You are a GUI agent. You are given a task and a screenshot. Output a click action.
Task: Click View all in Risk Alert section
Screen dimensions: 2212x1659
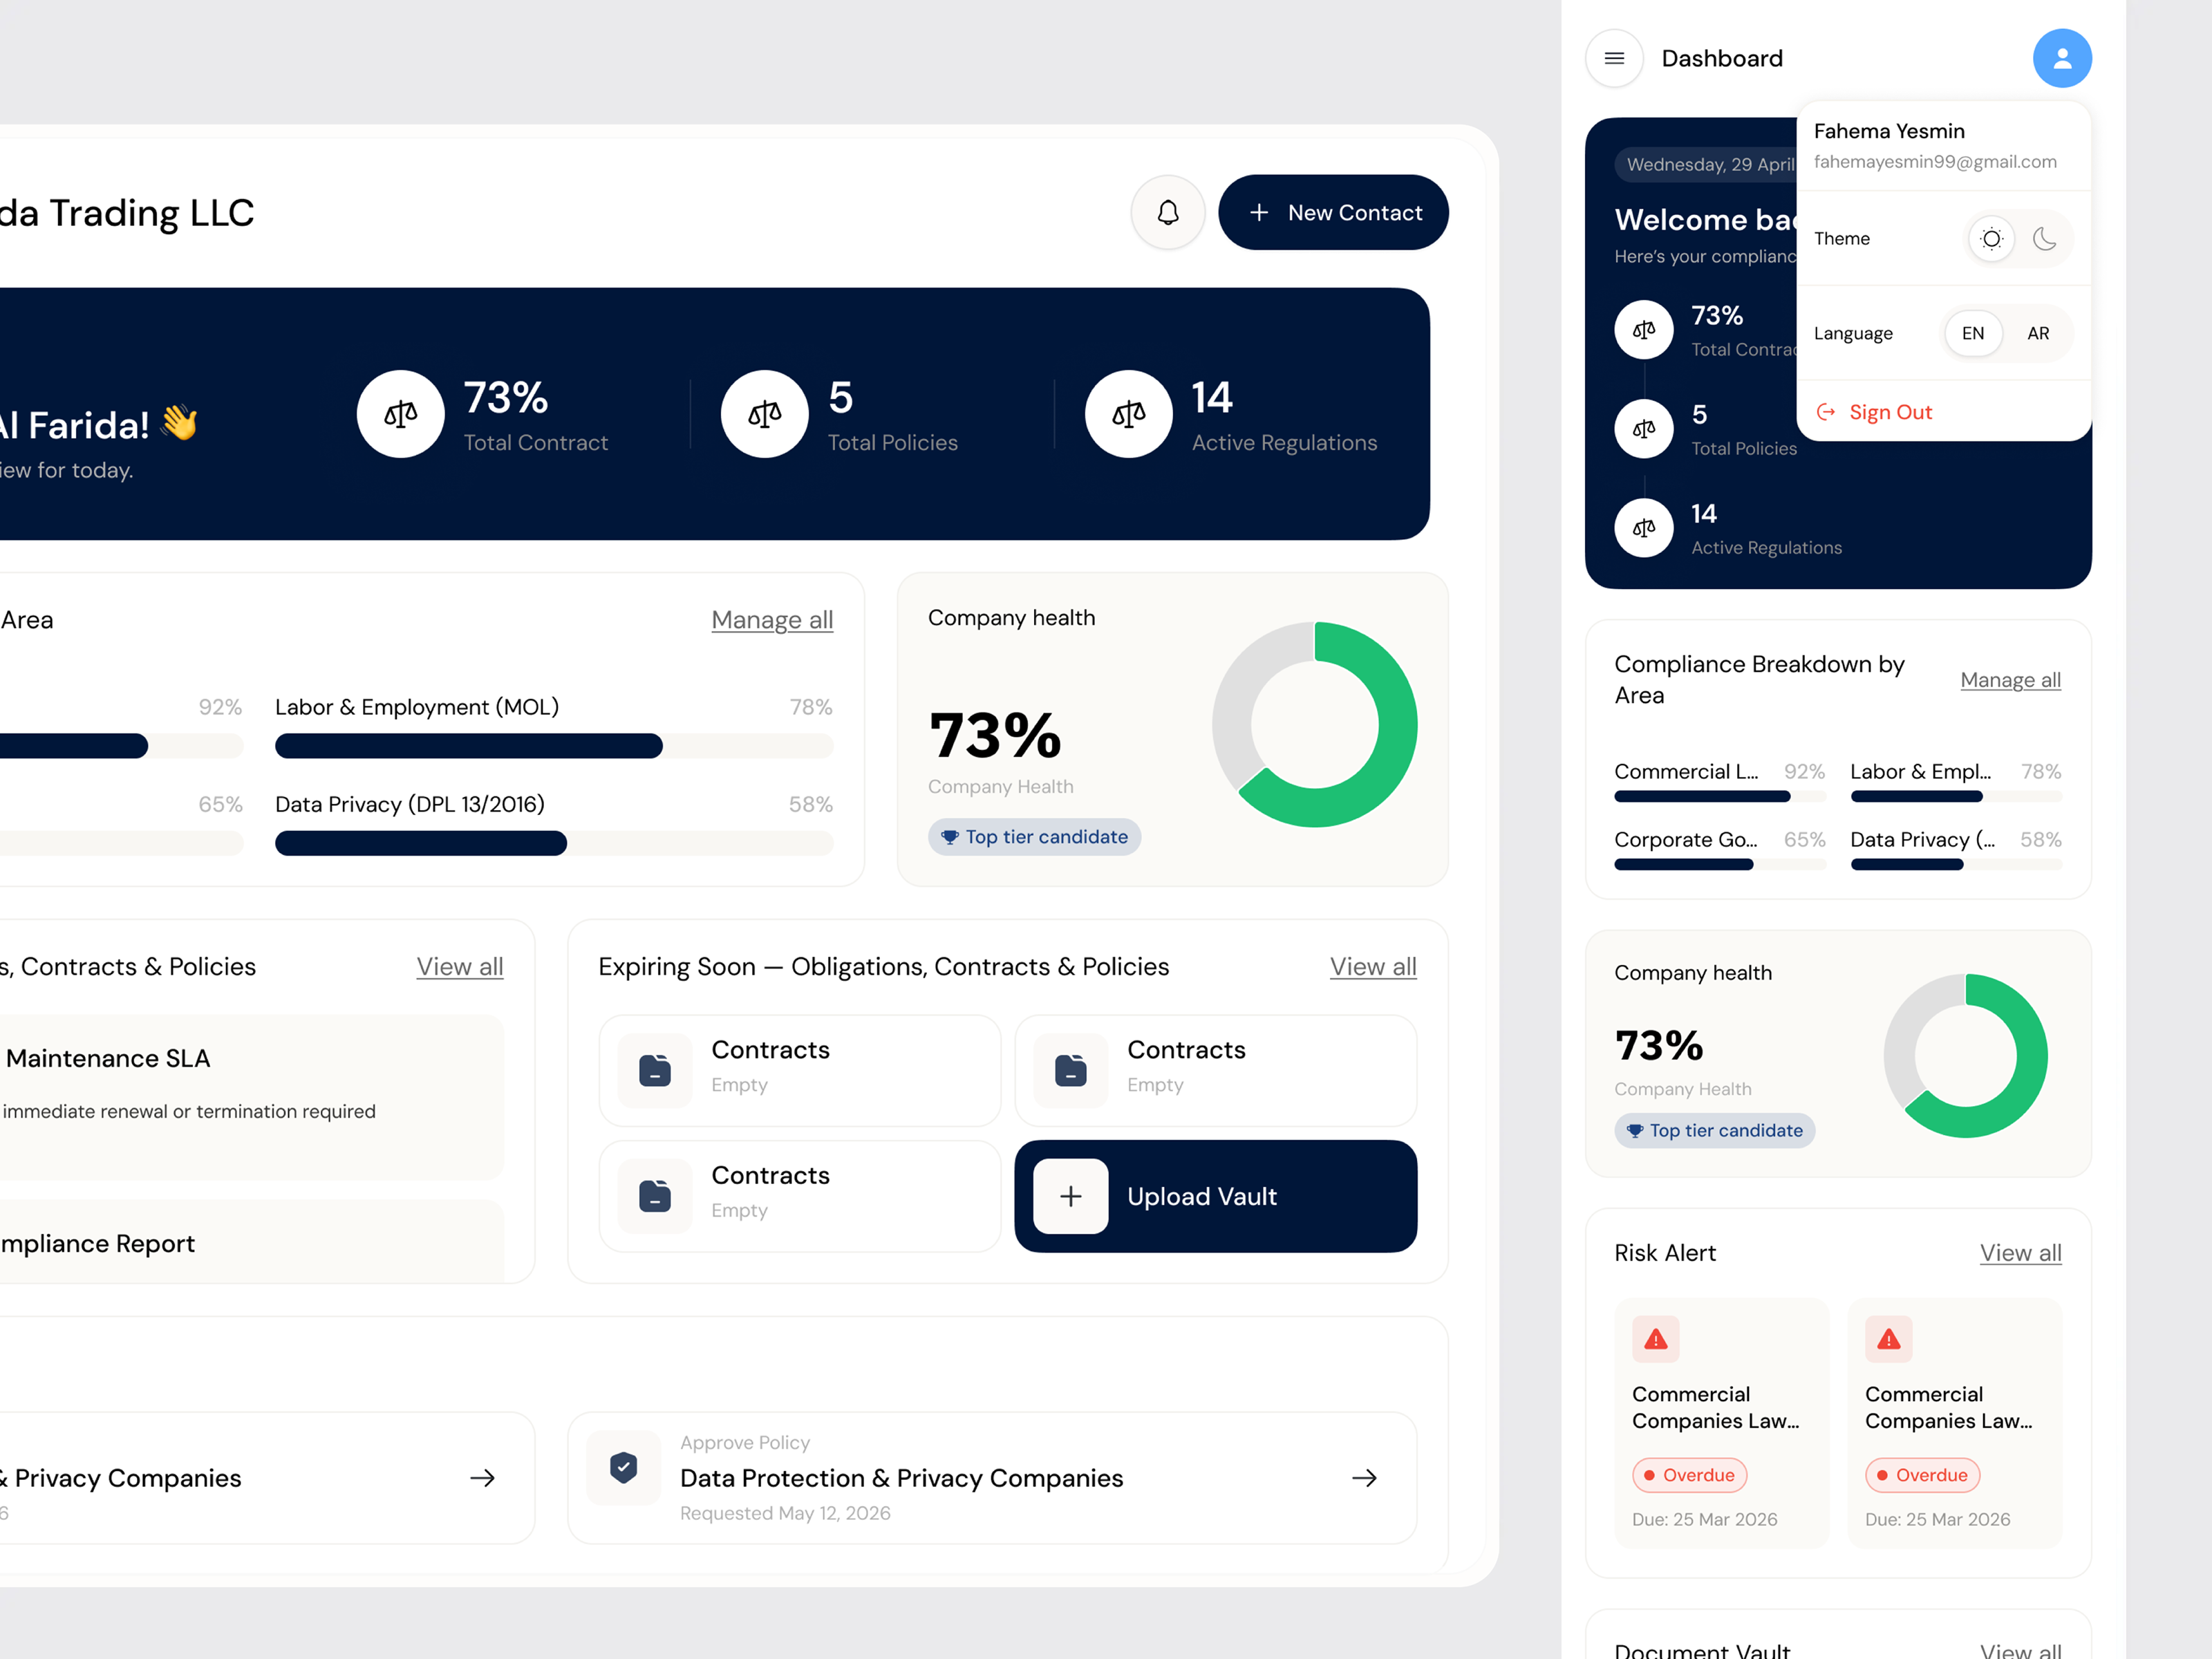tap(2020, 1253)
